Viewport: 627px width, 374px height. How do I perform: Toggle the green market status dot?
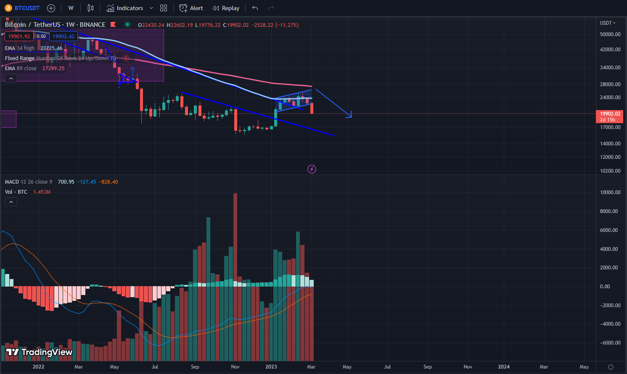pos(127,25)
